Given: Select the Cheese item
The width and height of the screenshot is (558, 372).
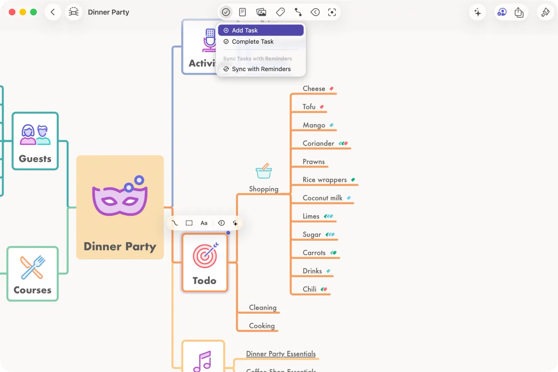Looking at the screenshot, I should point(314,89).
